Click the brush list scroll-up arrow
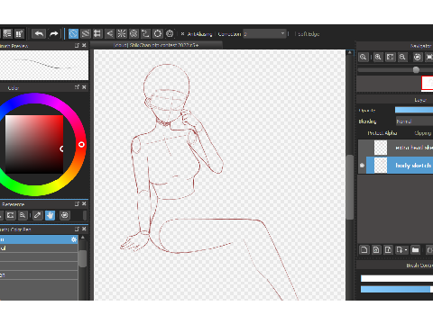The width and height of the screenshot is (433, 324). pyautogui.click(x=83, y=238)
